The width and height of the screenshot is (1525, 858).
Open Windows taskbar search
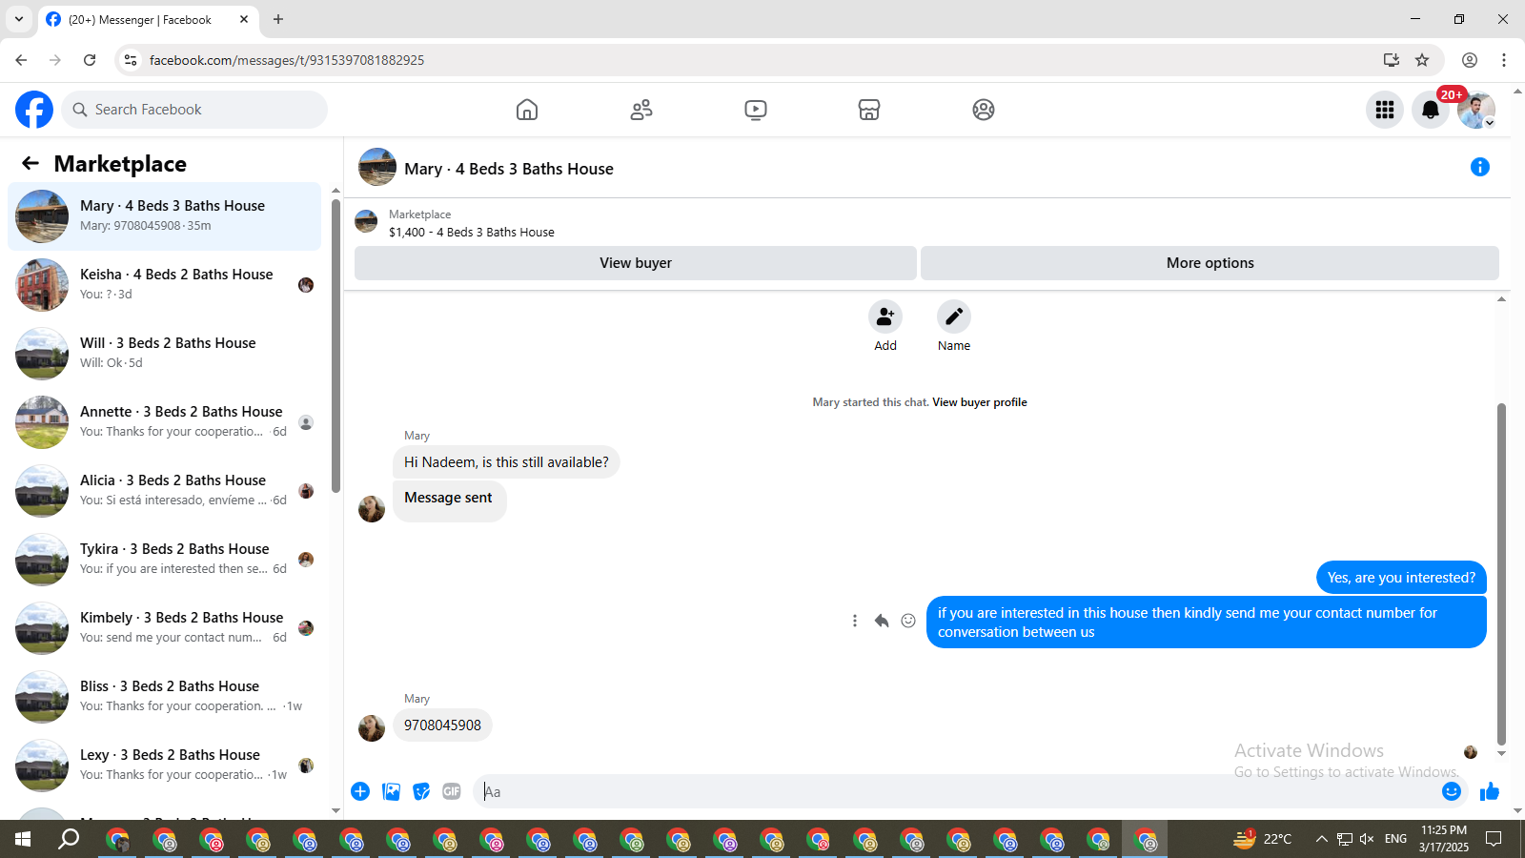coord(69,839)
